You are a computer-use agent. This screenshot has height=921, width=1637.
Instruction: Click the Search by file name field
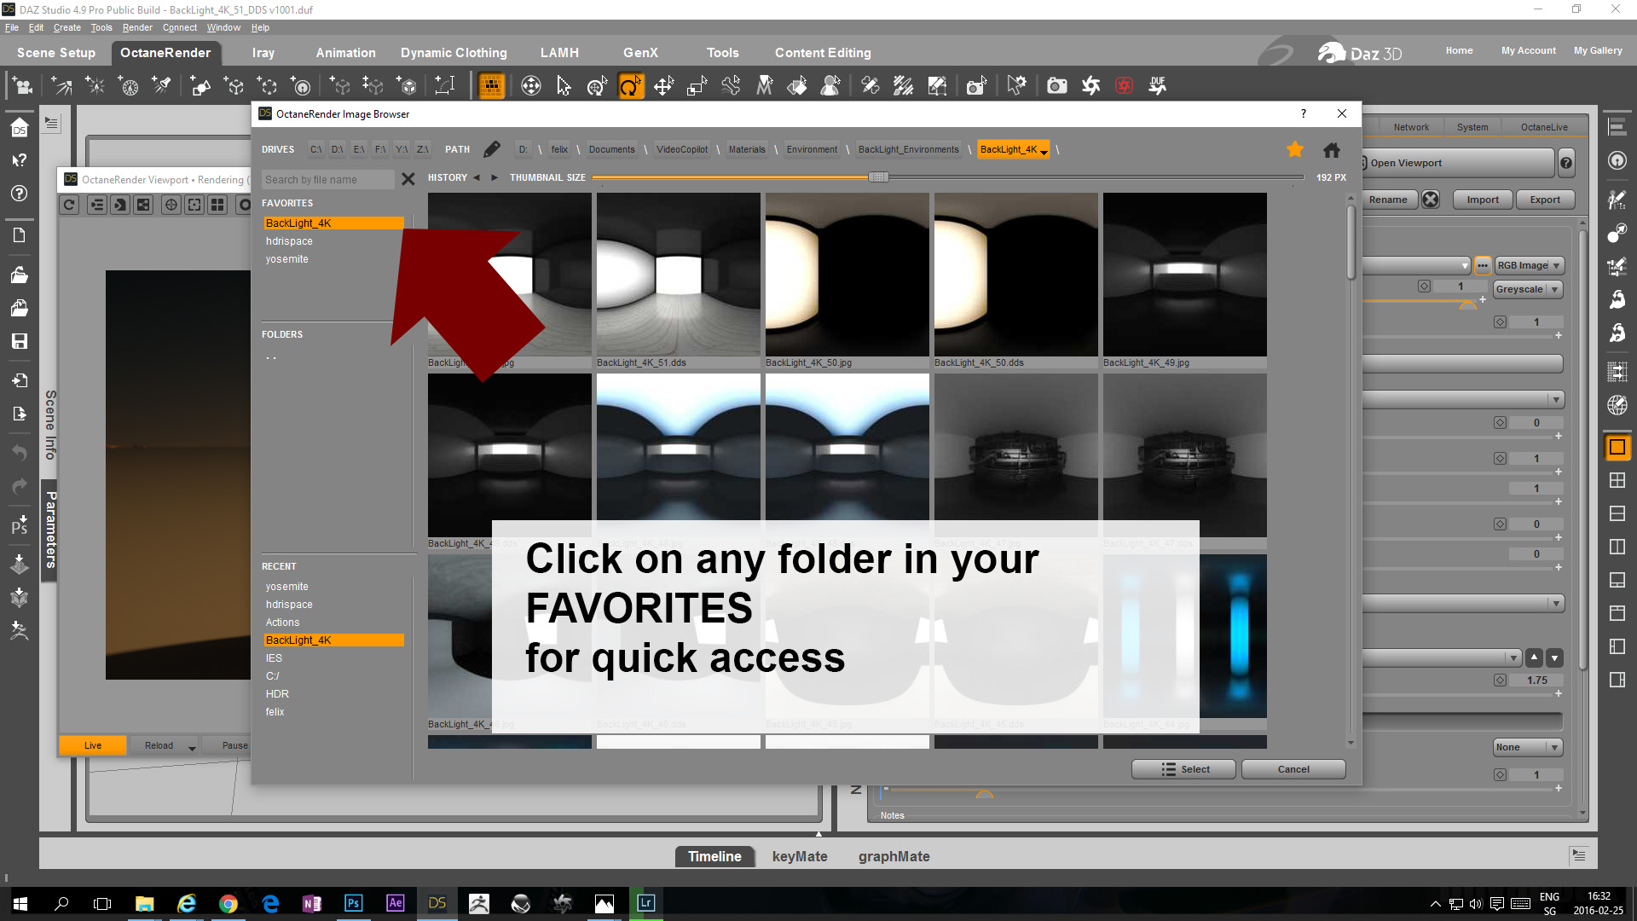[x=328, y=179]
